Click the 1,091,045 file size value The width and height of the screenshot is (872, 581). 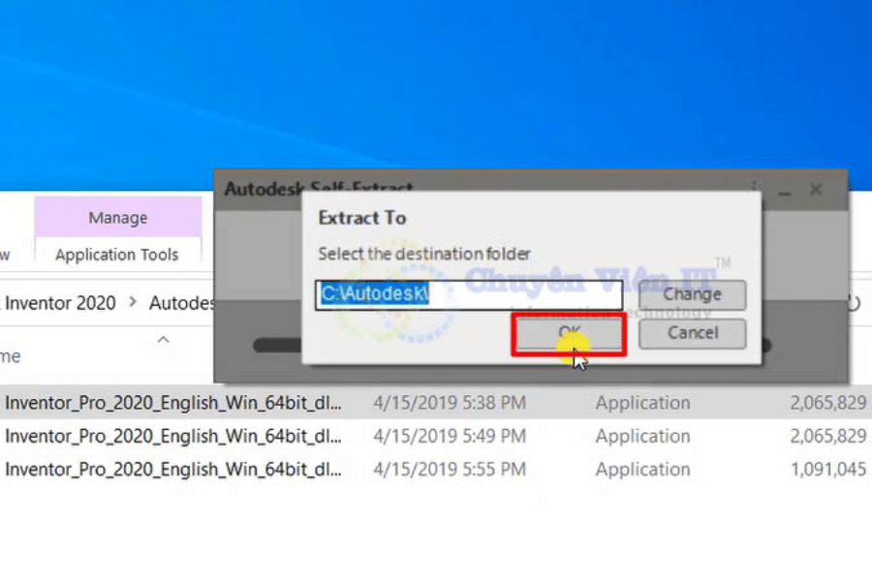(x=827, y=470)
